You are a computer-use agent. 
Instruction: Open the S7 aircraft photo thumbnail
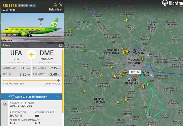click(32, 30)
